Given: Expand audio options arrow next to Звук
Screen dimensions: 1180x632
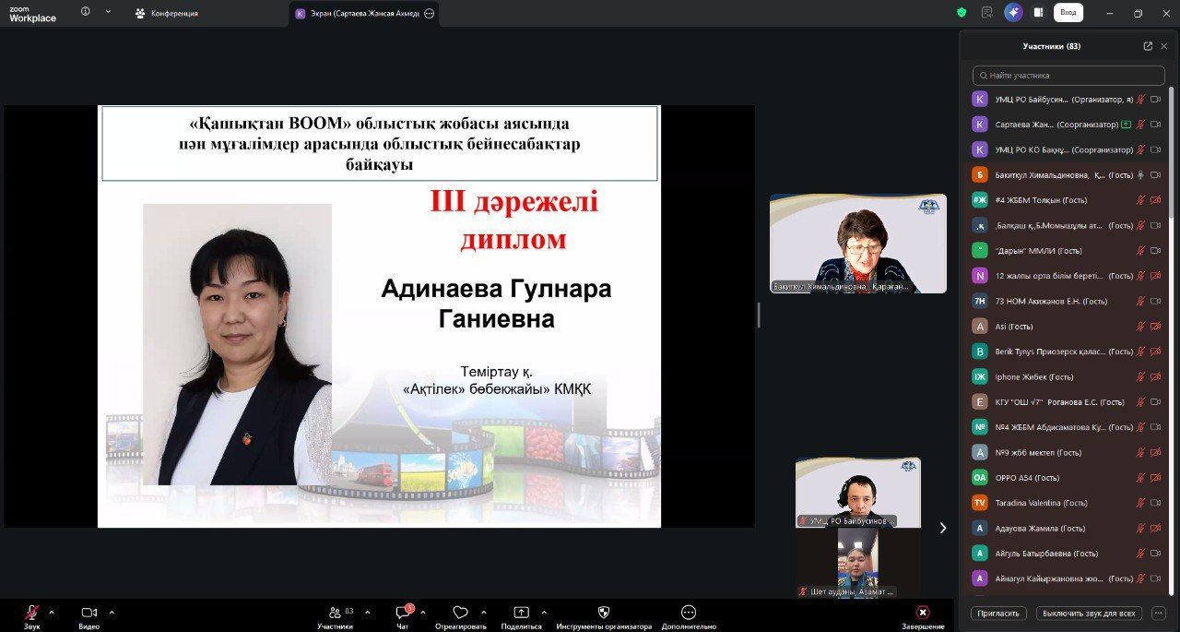Looking at the screenshot, I should [52, 612].
